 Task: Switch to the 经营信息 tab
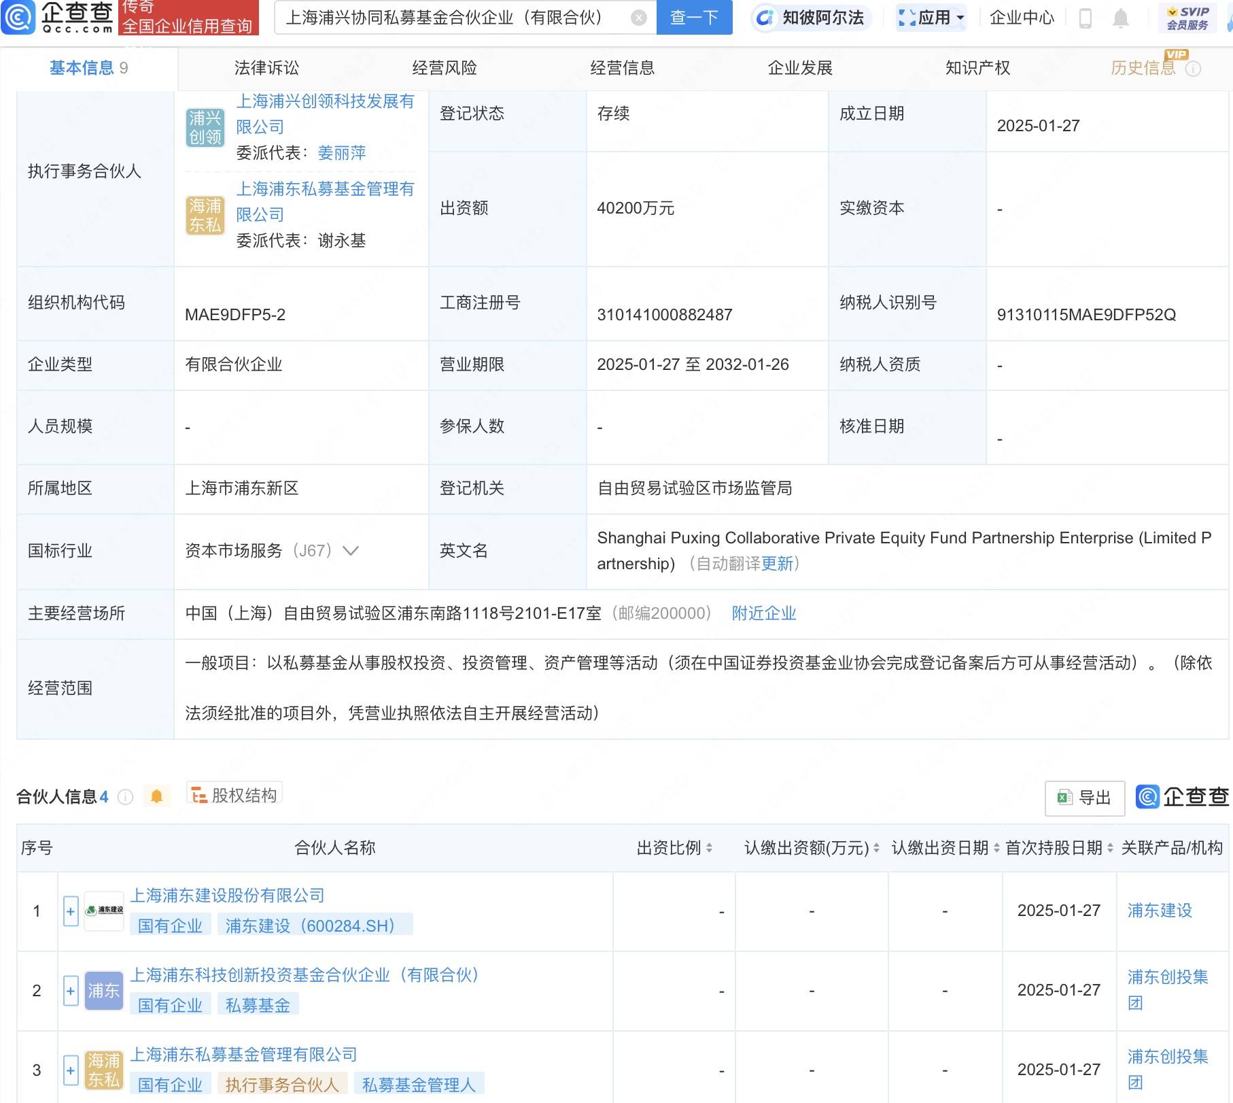(623, 68)
